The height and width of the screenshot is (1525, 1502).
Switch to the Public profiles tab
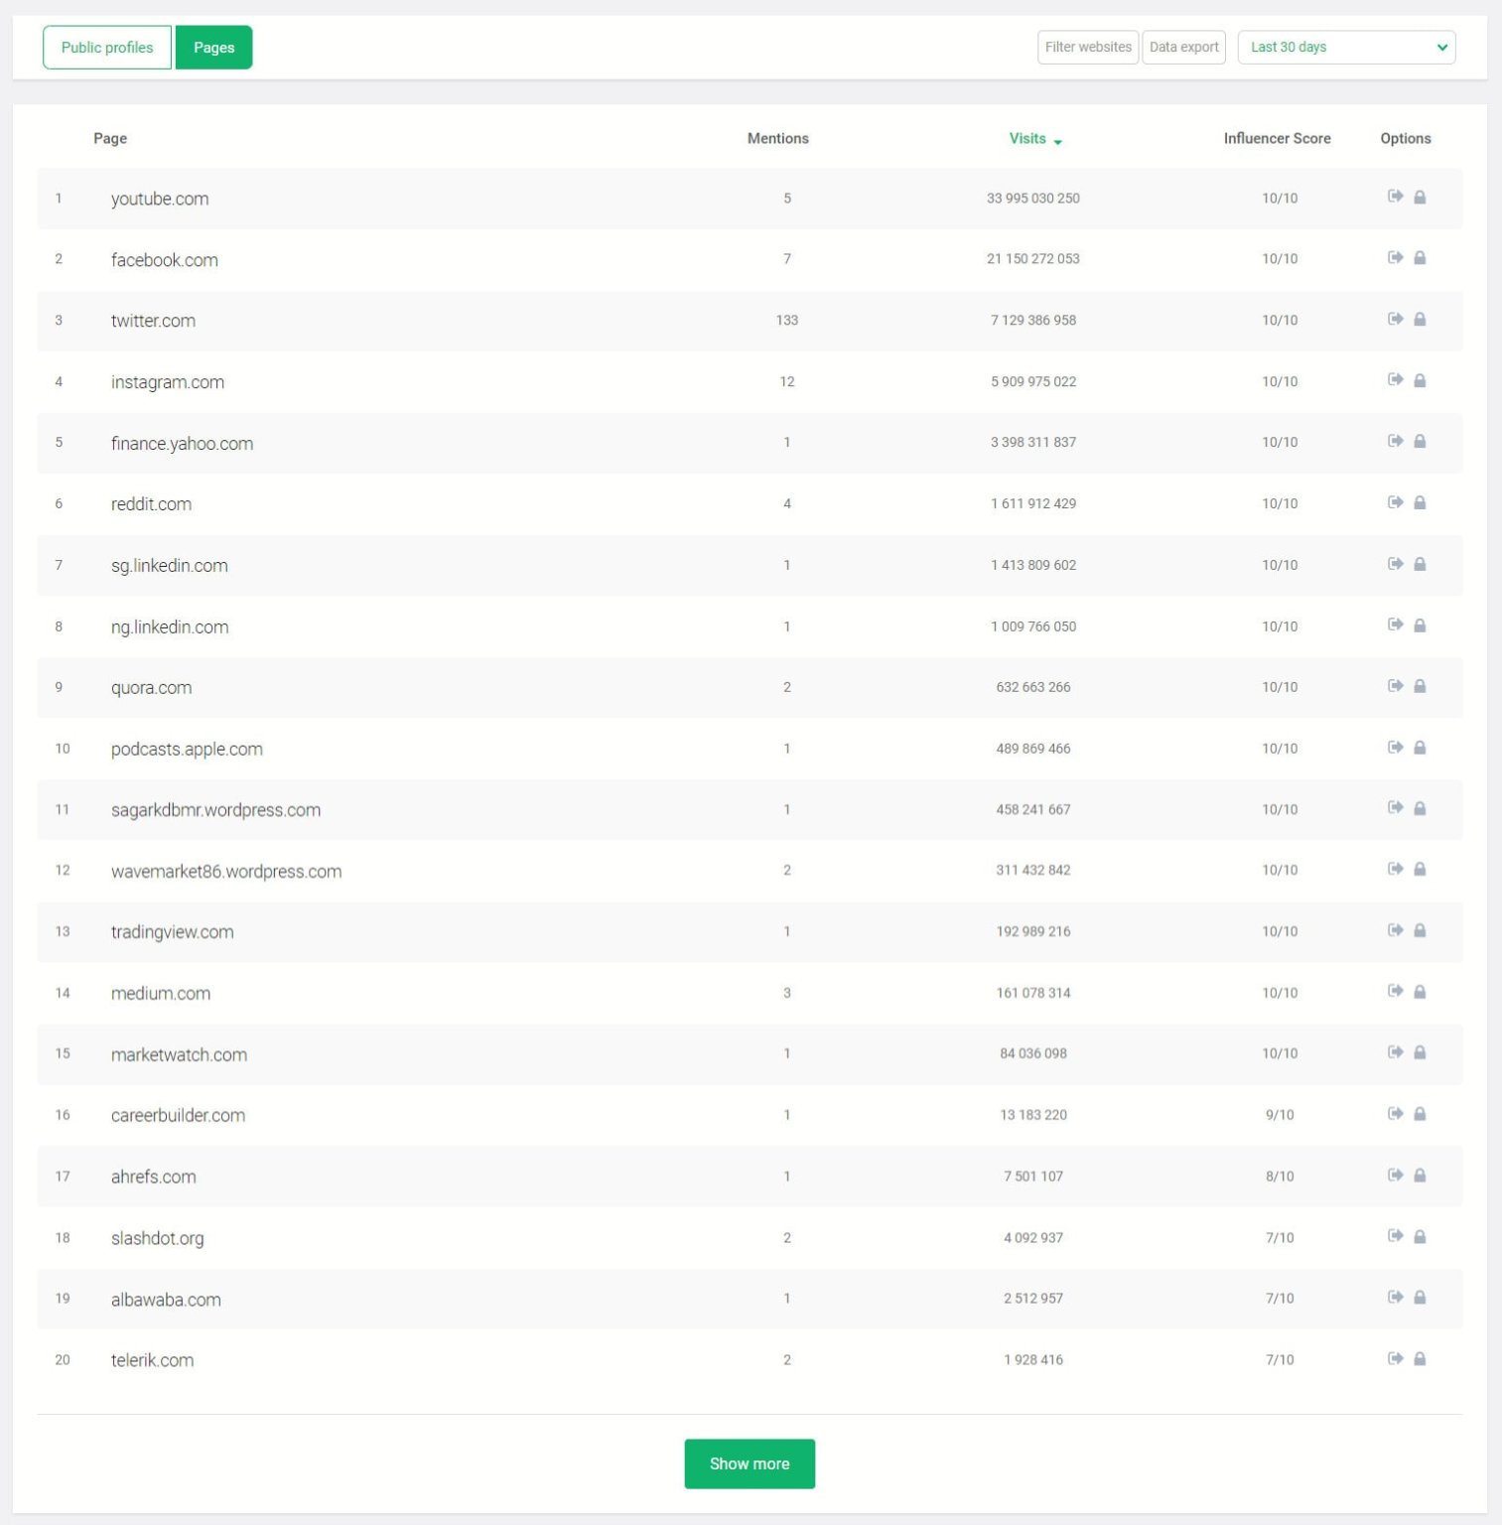tap(107, 48)
